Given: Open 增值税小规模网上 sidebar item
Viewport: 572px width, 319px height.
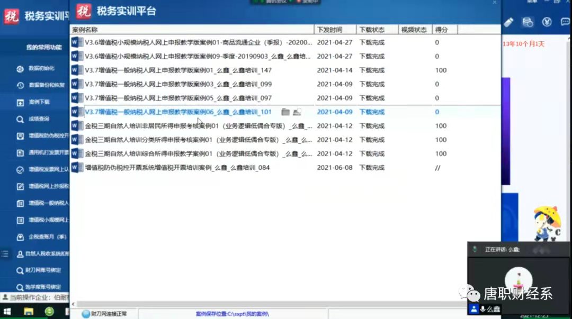Looking at the screenshot, I should (42, 220).
